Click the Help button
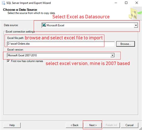Screen dimensions: 142x130 (12, 125)
